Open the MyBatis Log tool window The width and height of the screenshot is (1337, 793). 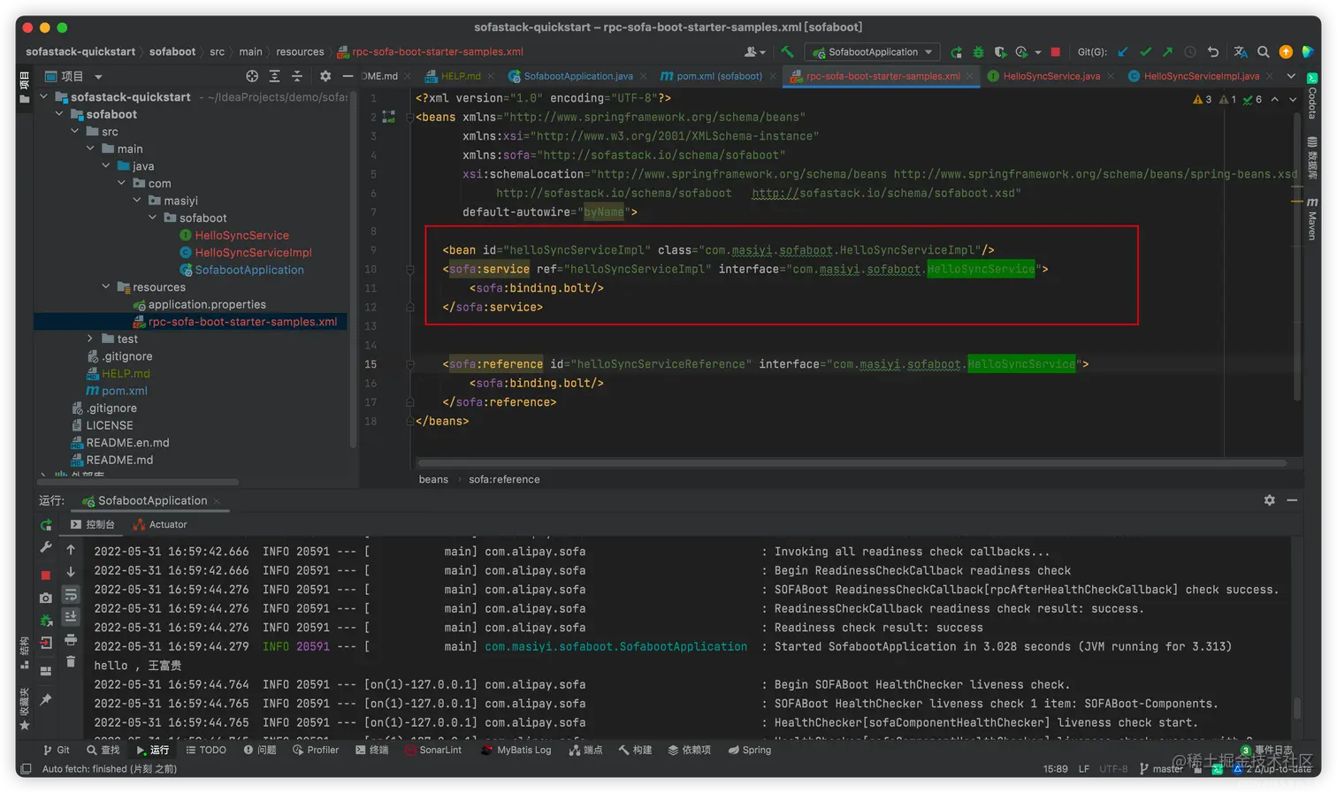(516, 750)
